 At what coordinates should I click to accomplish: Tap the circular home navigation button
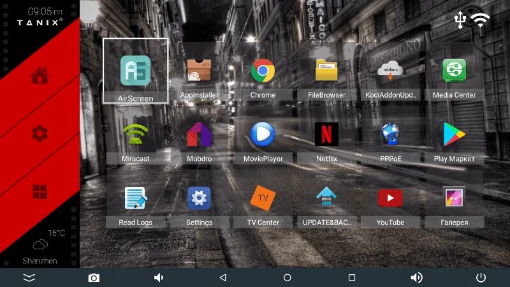pyautogui.click(x=288, y=277)
